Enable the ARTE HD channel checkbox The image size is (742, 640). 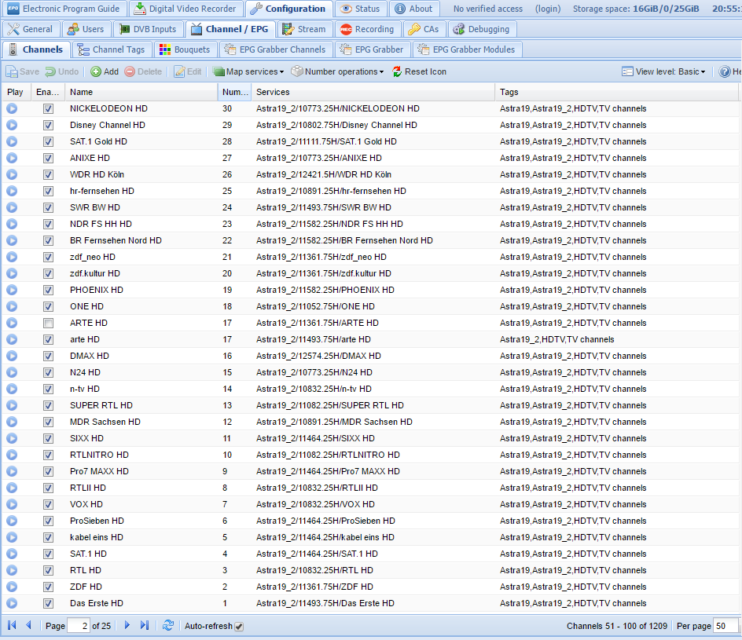[48, 324]
